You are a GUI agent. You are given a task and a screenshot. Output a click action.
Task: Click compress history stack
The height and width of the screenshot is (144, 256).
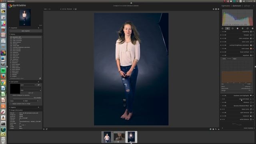click(x=17, y=78)
